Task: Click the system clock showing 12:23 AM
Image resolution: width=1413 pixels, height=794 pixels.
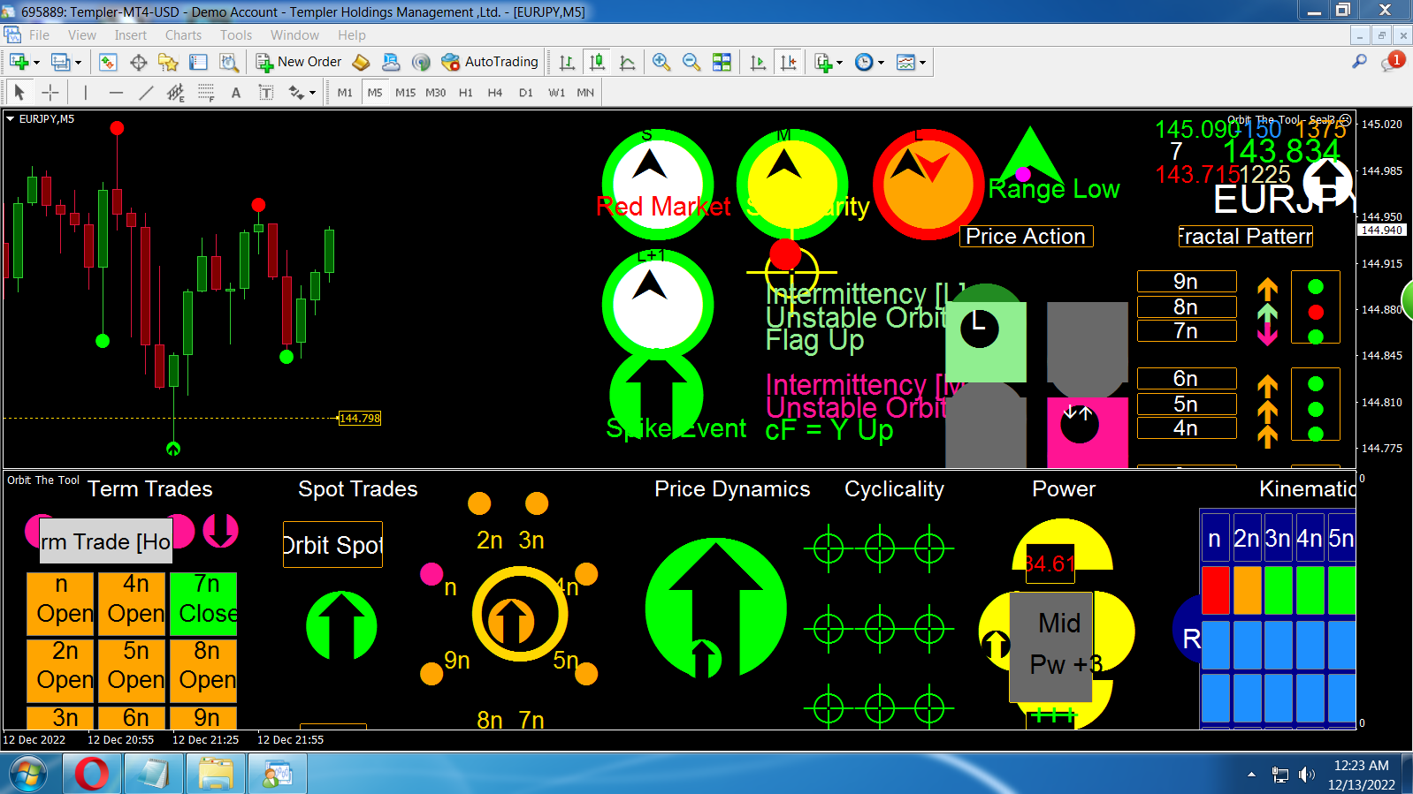Action: [x=1362, y=766]
